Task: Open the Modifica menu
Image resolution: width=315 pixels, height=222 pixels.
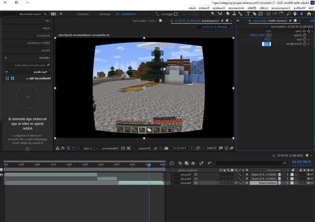Action: point(300,8)
